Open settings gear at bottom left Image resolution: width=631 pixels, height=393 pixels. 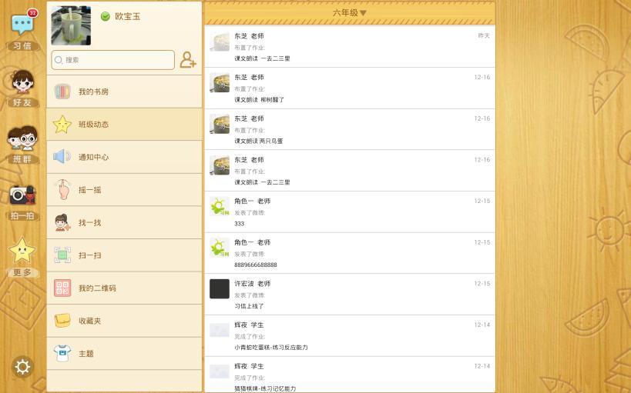pos(22,367)
